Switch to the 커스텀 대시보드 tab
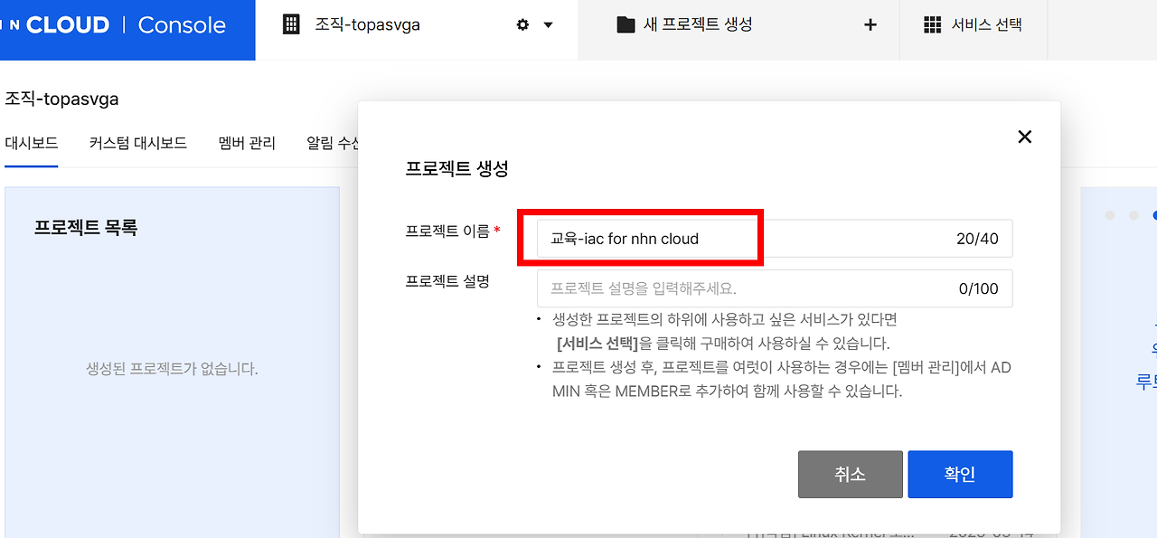1157x538 pixels. pos(138,143)
